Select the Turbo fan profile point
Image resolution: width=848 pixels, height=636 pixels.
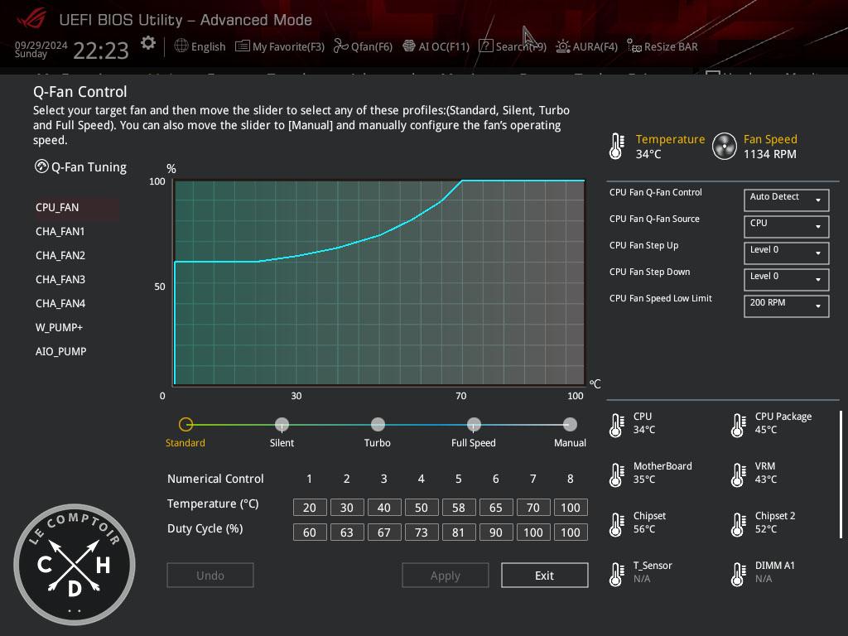click(x=378, y=425)
